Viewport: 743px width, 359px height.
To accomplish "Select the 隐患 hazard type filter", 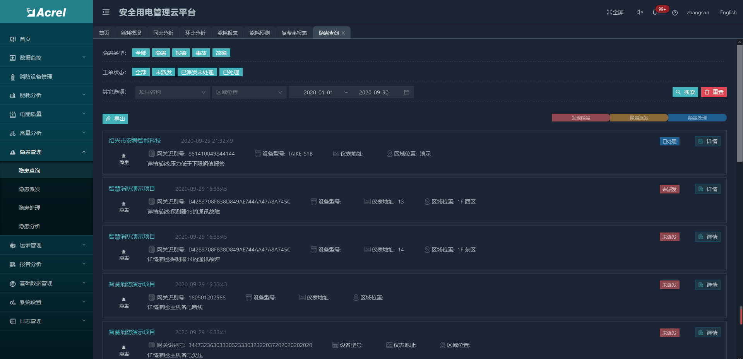I will 161,53.
